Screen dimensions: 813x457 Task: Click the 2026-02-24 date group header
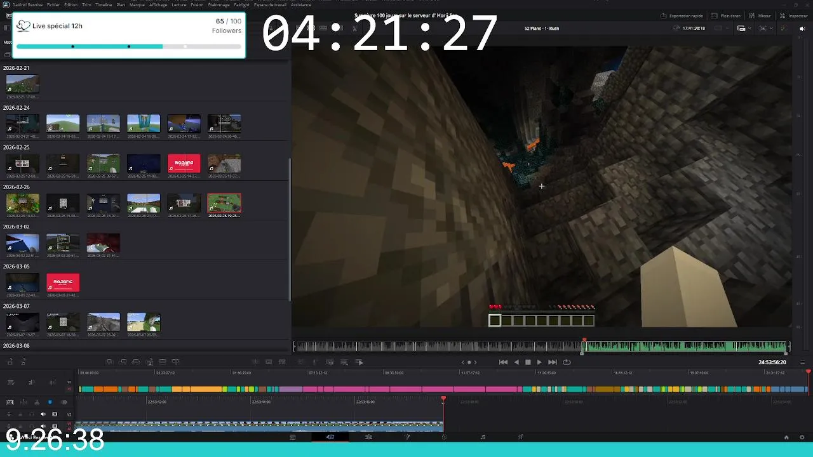17,108
